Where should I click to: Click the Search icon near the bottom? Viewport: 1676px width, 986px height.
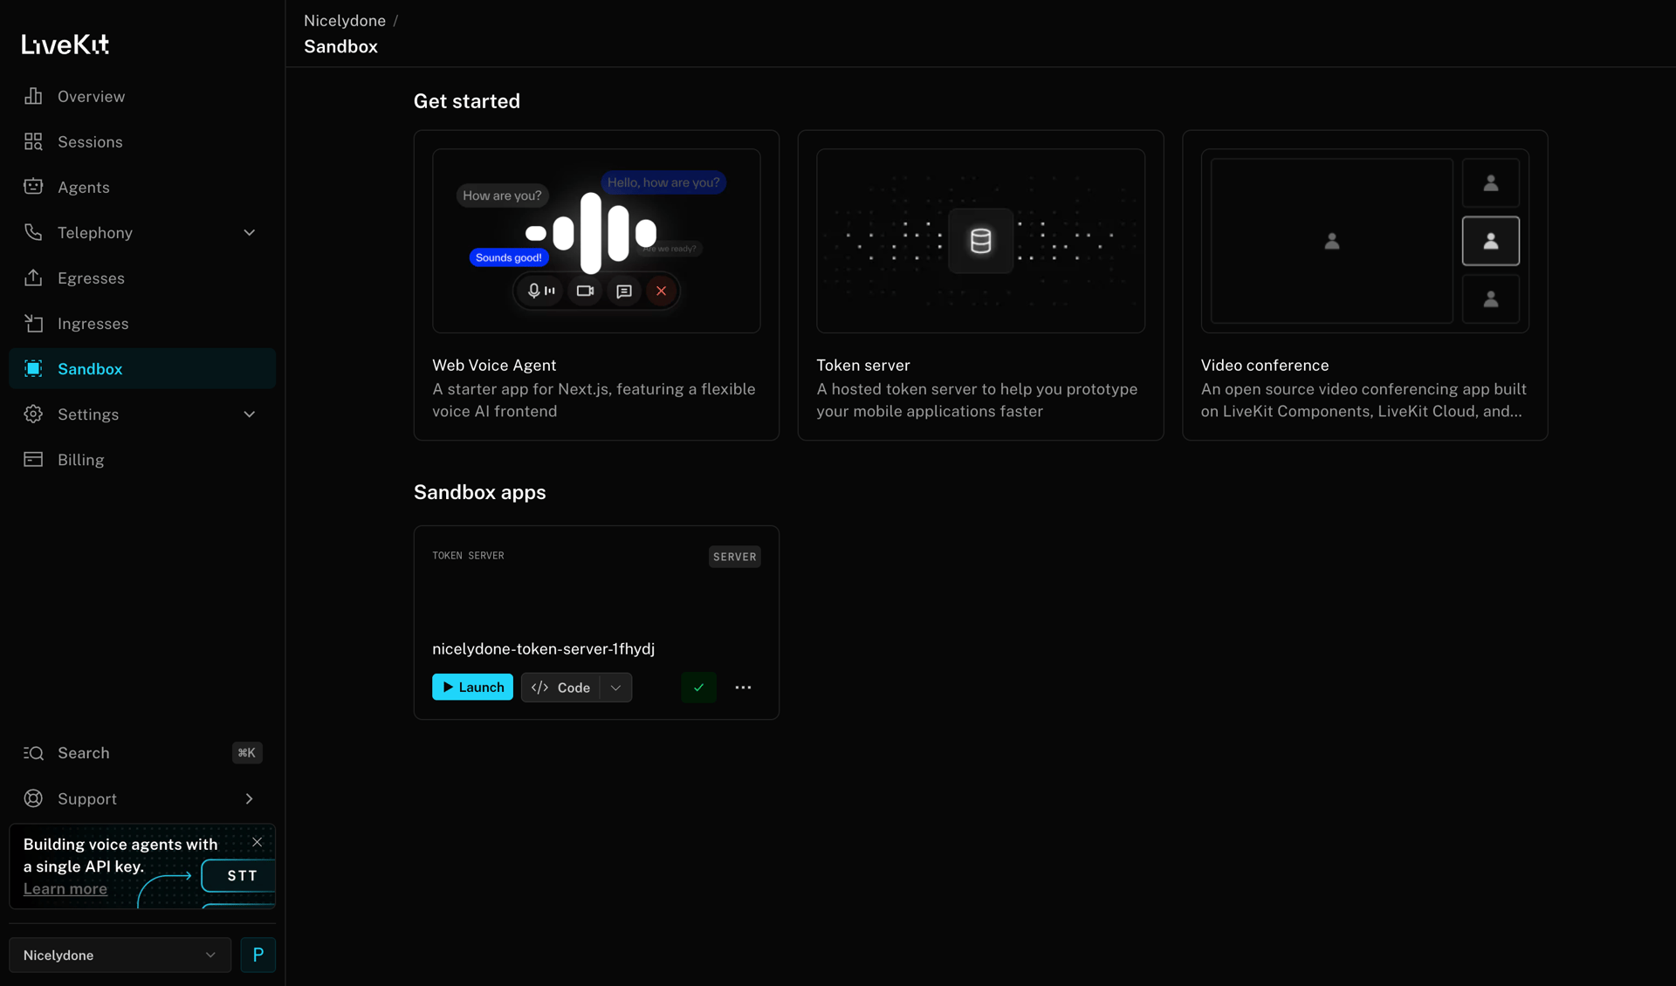coord(33,752)
